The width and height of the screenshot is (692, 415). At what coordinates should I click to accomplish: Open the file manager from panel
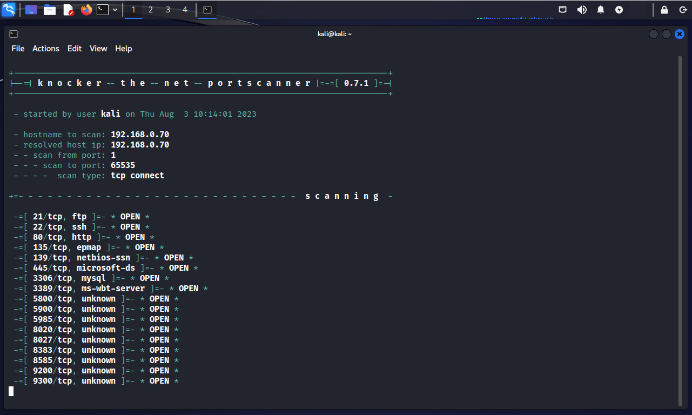tap(50, 10)
